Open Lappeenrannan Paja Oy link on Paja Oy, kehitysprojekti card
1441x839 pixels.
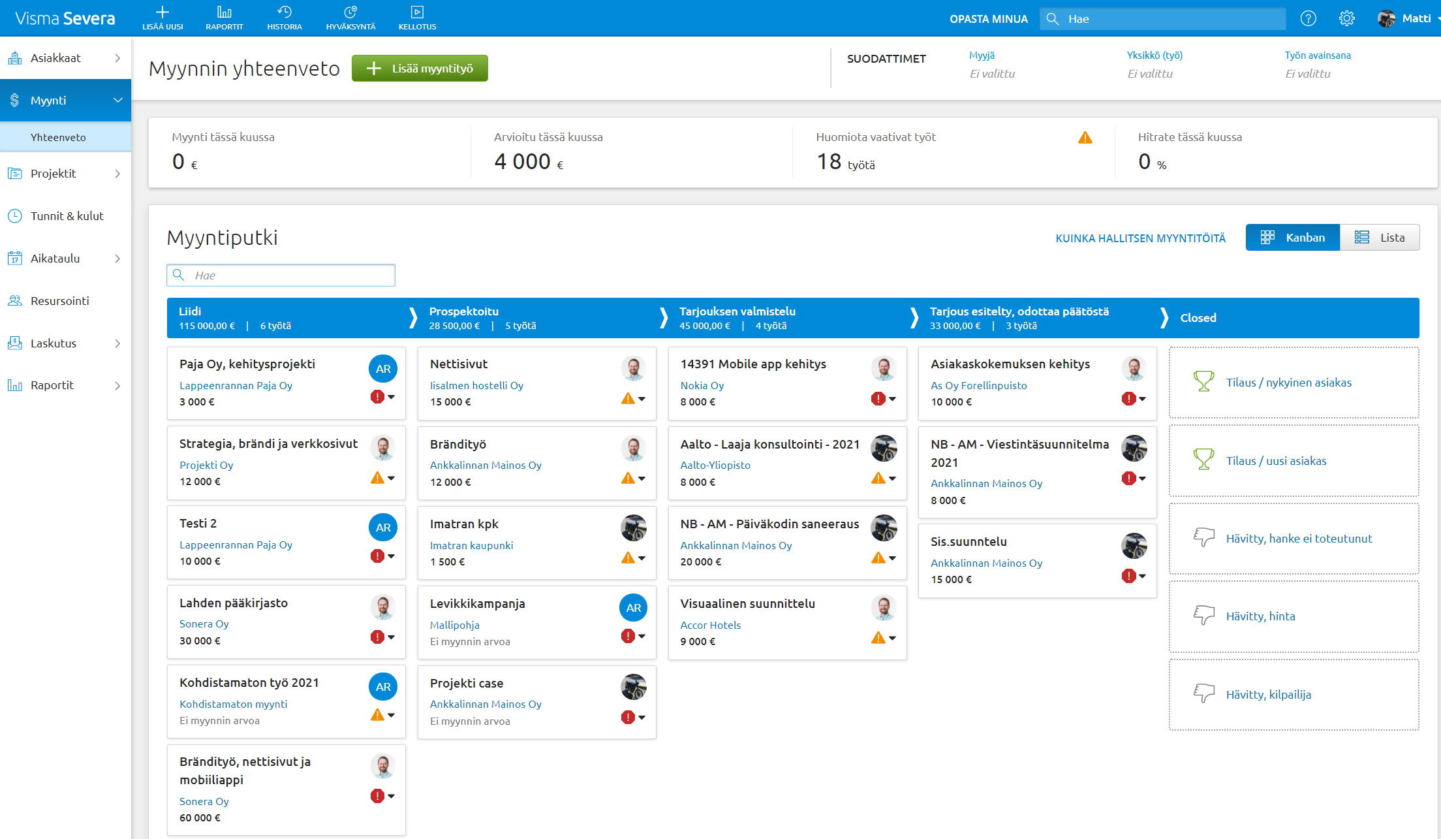[x=236, y=385]
